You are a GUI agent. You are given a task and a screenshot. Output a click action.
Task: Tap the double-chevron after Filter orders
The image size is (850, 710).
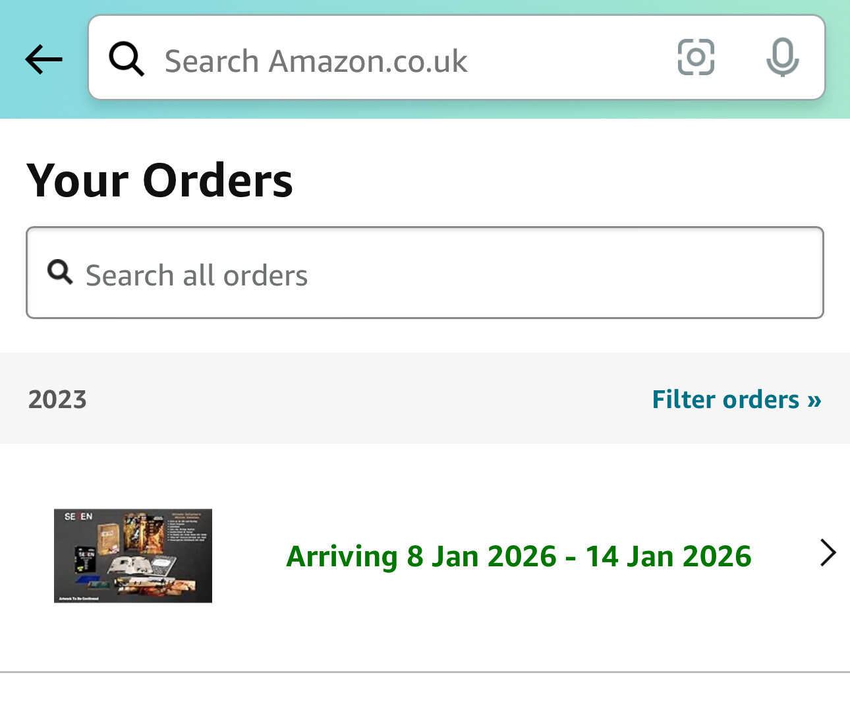[x=814, y=399]
